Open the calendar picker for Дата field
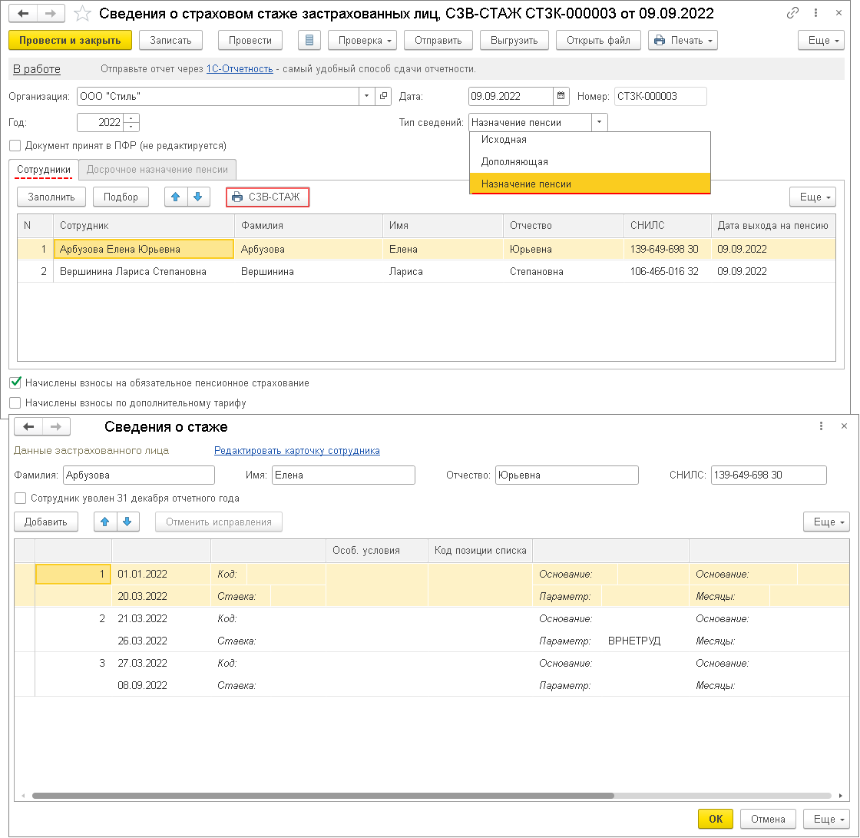This screenshot has height=838, width=860. (561, 97)
